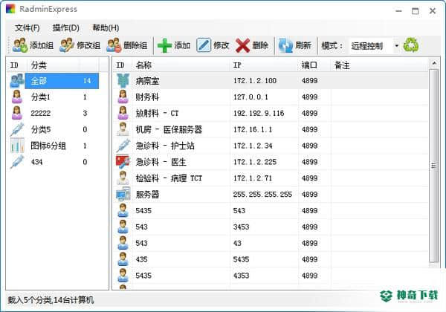The width and height of the screenshot is (446, 312).
Task: Click the icon of the 病案室 row
Action: pos(123,81)
